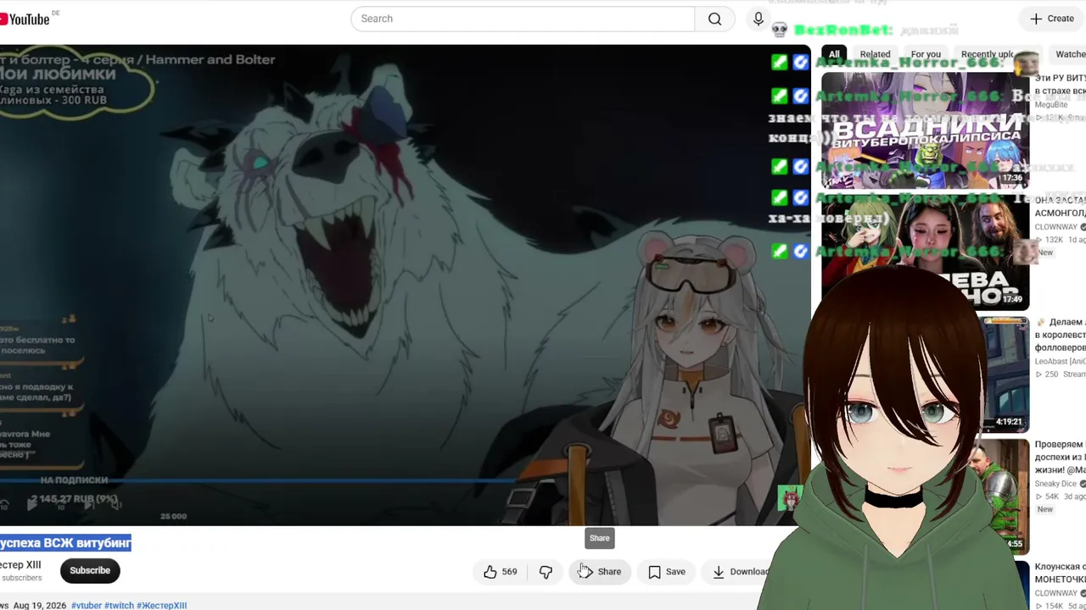Switch to the For you chip
Viewport: 1086px width, 610px height.
926,54
